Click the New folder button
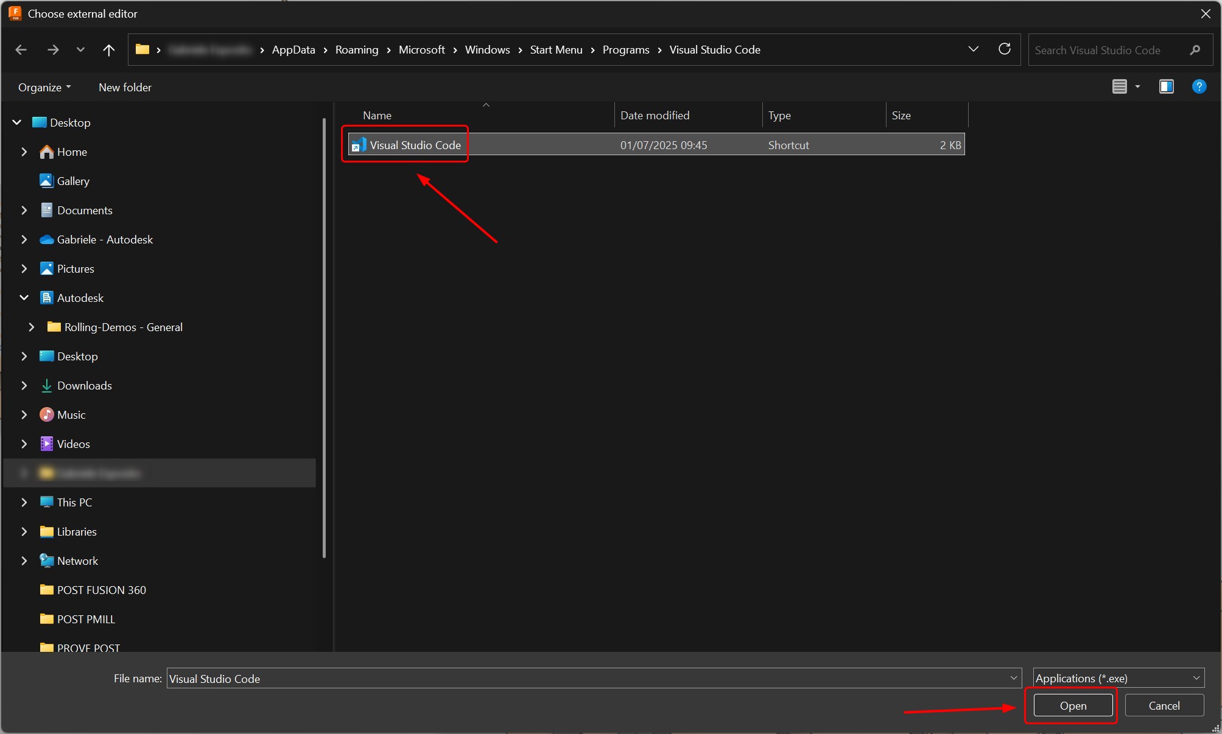 (x=124, y=87)
